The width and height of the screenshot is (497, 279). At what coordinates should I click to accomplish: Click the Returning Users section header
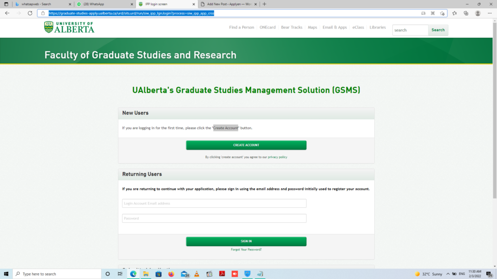point(246,174)
